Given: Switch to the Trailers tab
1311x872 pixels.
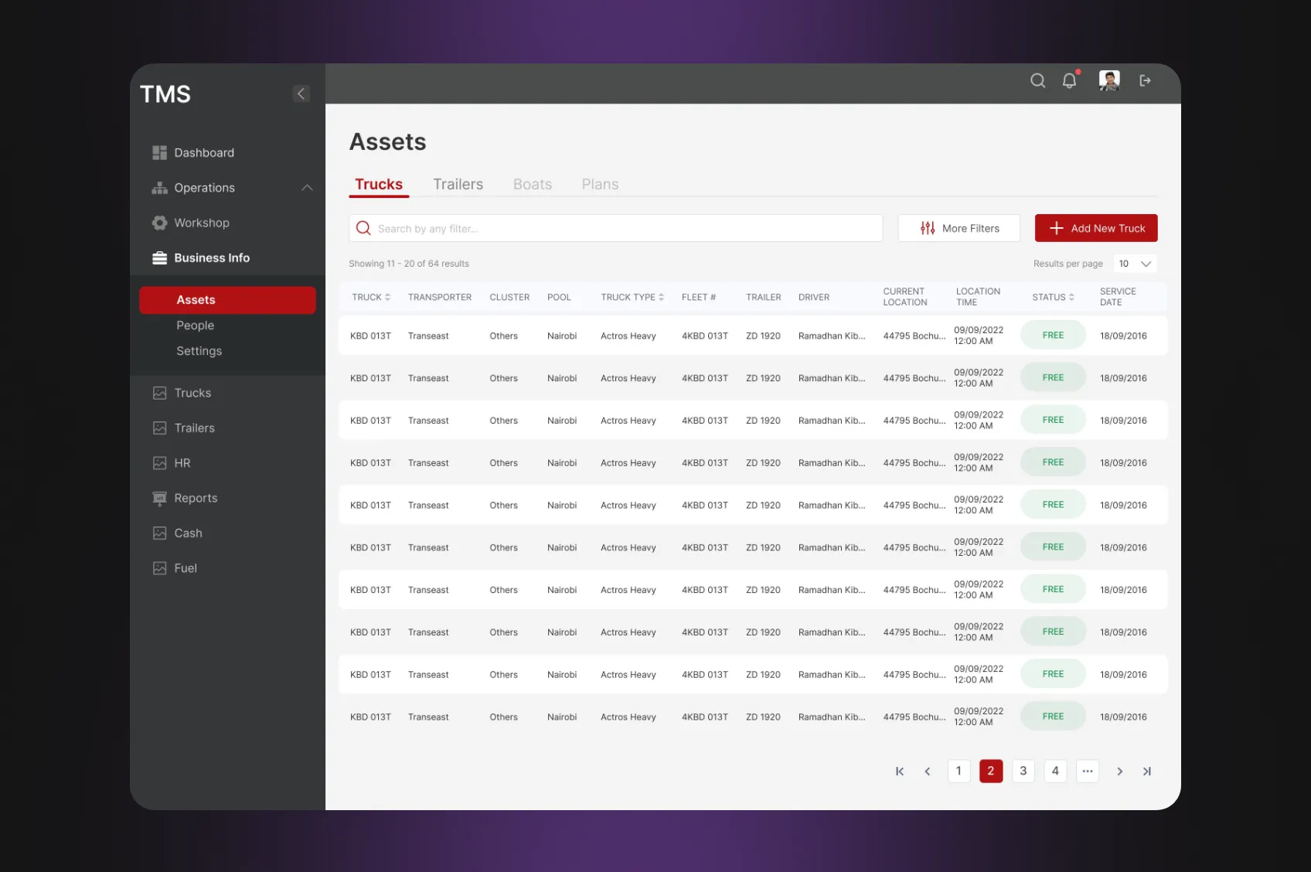Looking at the screenshot, I should [458, 184].
